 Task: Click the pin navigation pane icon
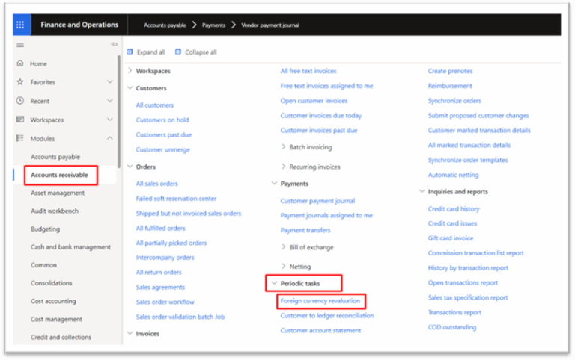pyautogui.click(x=114, y=44)
